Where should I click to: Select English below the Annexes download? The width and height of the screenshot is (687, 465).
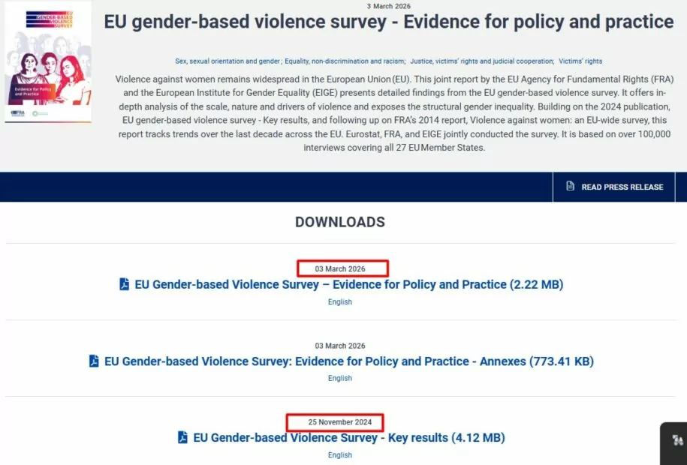(339, 378)
